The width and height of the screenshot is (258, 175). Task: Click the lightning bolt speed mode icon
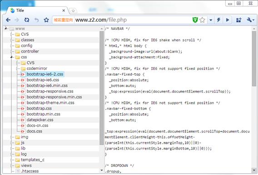218,20
